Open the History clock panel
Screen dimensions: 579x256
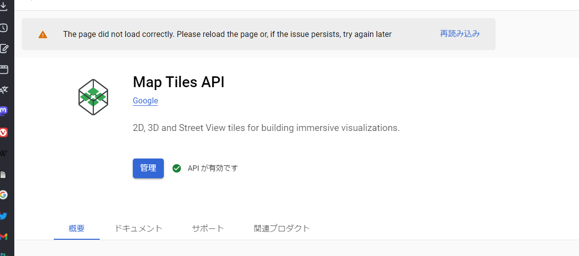[x=3, y=28]
